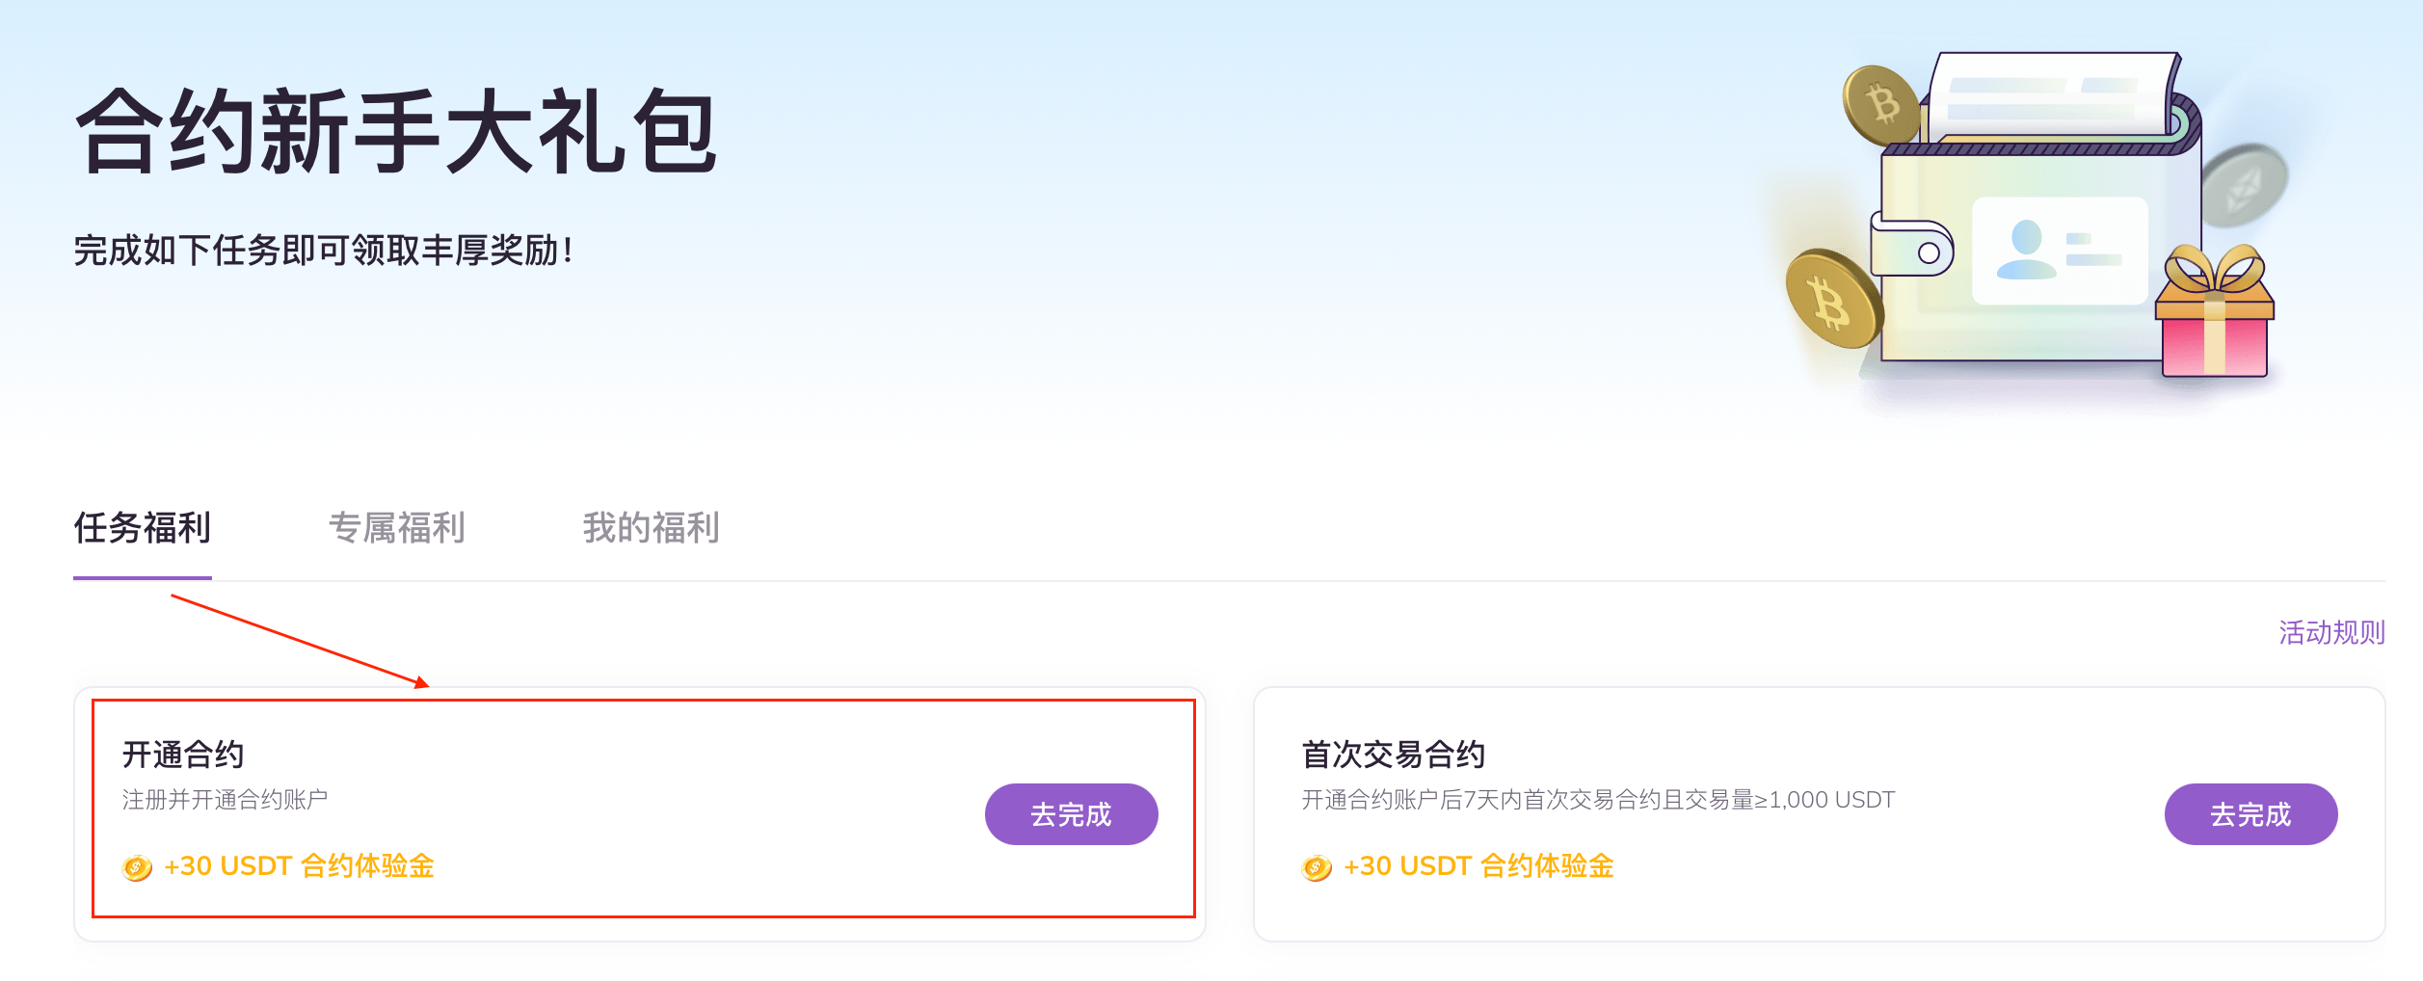This screenshot has height=981, width=2423.
Task: Open the 活动规则 link
Action: pos(2331,632)
